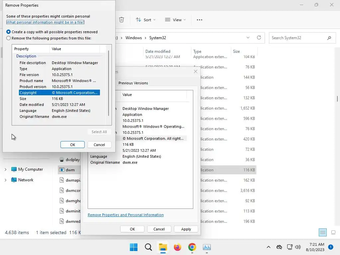Sort by the Date modified column
340x255 pixels.
(x=167, y=51)
